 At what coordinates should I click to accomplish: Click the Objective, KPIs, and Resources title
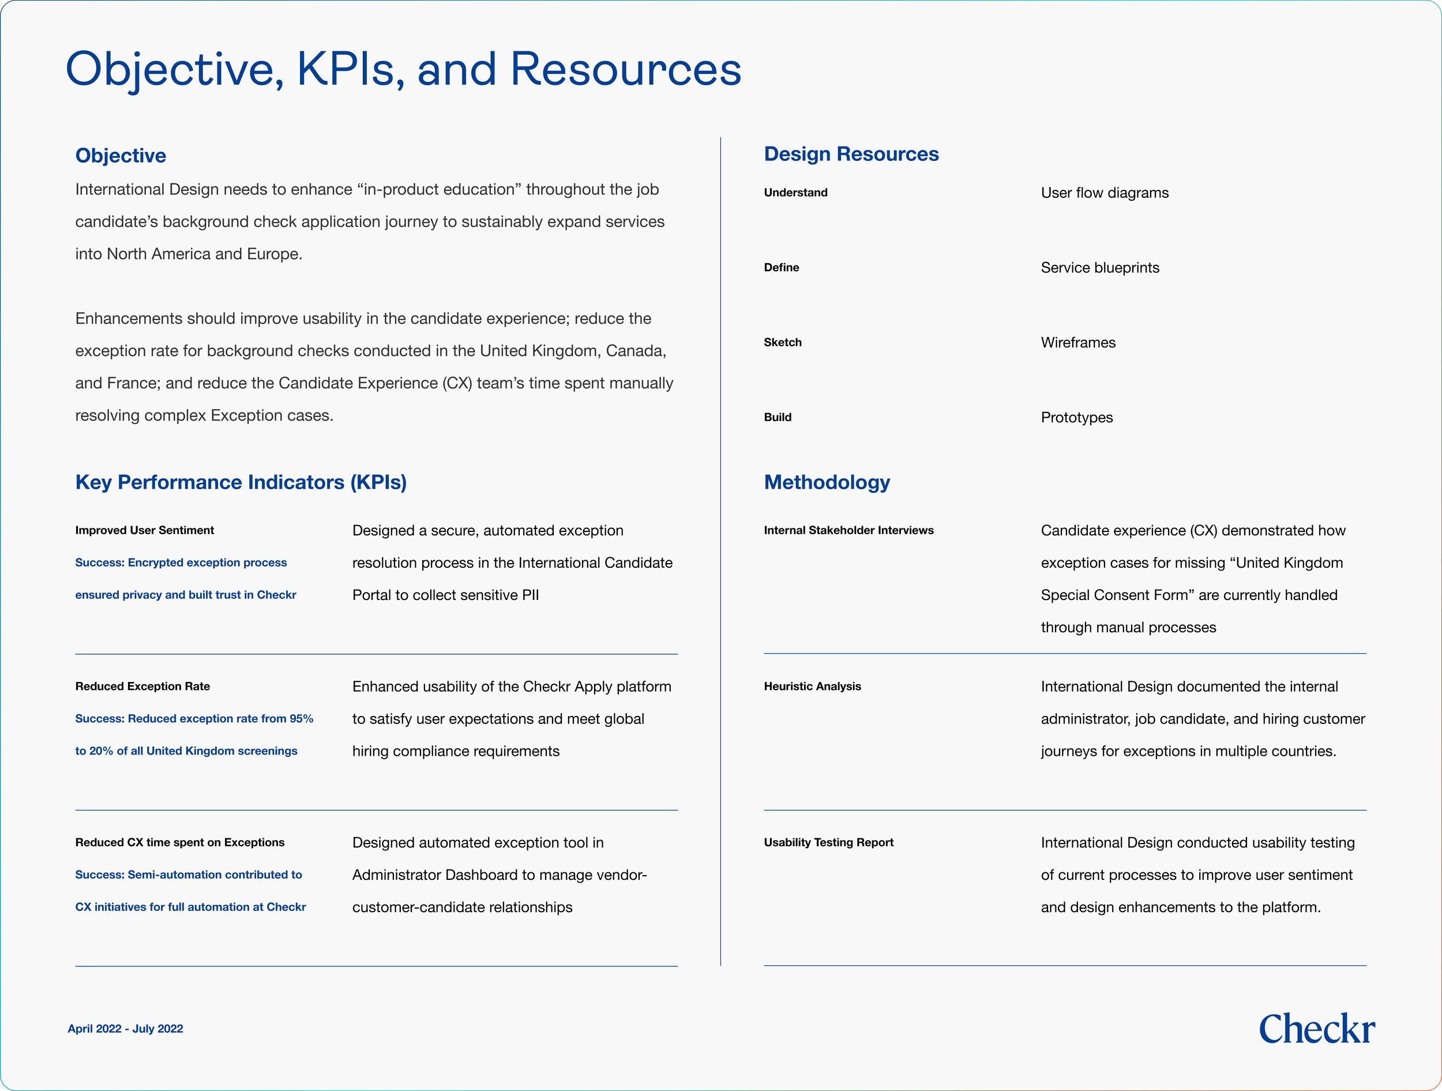click(403, 69)
